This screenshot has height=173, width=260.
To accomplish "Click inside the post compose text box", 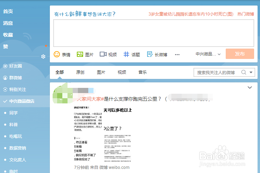I will click(154, 33).
